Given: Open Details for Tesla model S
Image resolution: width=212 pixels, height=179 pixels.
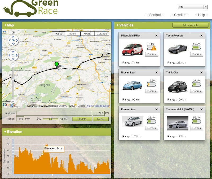Looking at the screenshot, I should [196, 128].
